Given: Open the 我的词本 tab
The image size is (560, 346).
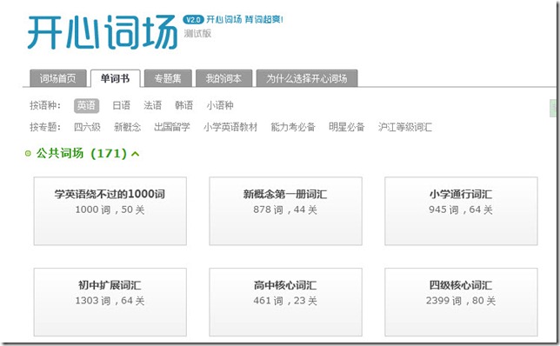Looking at the screenshot, I should coord(224,78).
